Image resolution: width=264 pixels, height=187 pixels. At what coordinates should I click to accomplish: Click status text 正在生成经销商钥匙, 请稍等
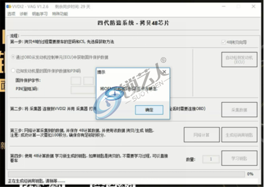37,181
